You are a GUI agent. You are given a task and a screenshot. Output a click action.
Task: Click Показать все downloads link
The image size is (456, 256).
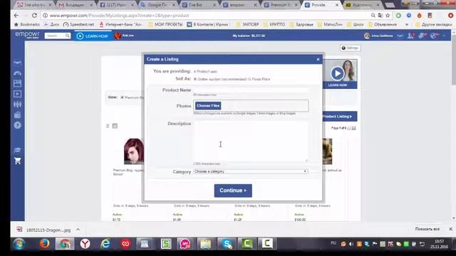tap(427, 229)
